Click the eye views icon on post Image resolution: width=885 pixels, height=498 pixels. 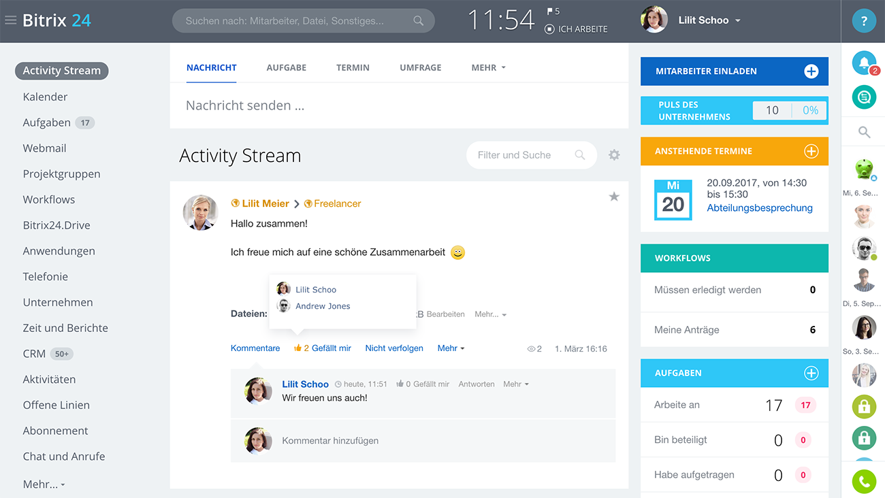tap(531, 348)
